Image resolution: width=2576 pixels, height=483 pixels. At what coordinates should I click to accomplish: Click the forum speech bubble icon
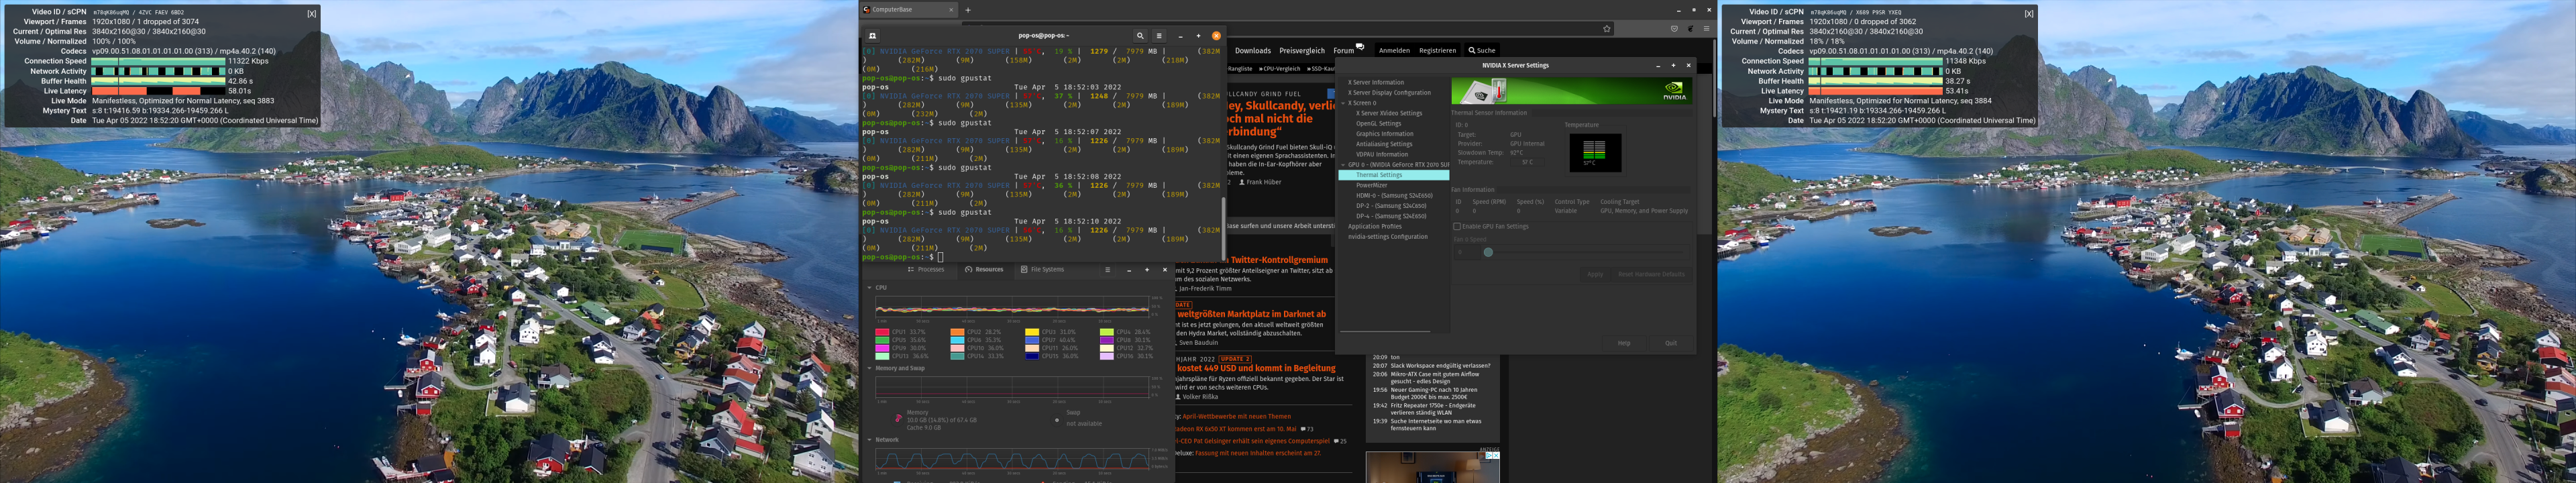point(1360,47)
